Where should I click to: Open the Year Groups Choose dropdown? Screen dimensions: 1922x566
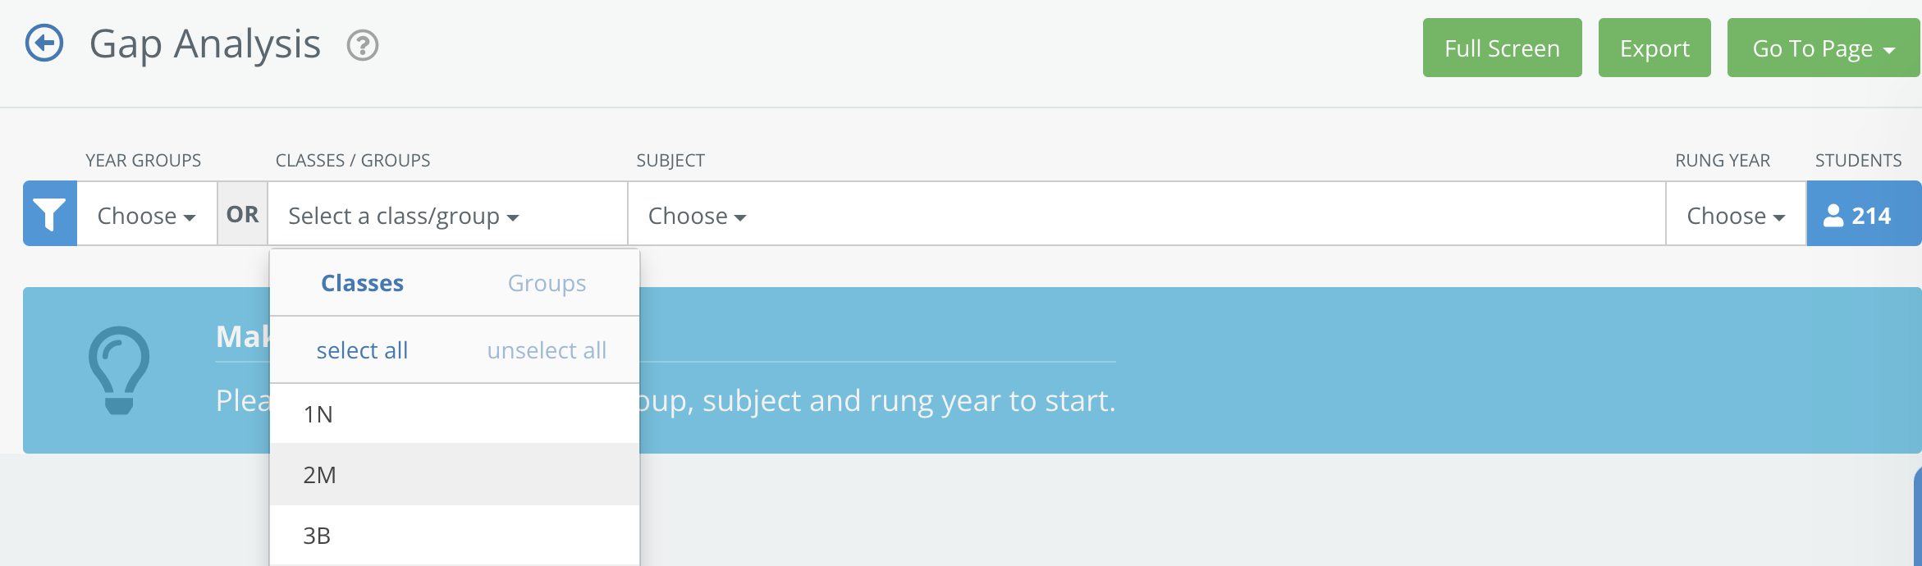point(146,216)
